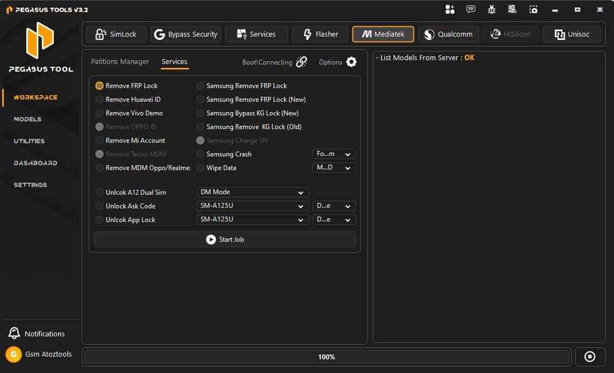Image resolution: width=614 pixels, height=373 pixels.
Task: Open the Options gear icon
Action: 351,62
